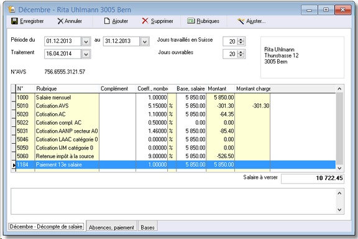Adjust Jours ouvrables spinner arrows

click(241, 54)
